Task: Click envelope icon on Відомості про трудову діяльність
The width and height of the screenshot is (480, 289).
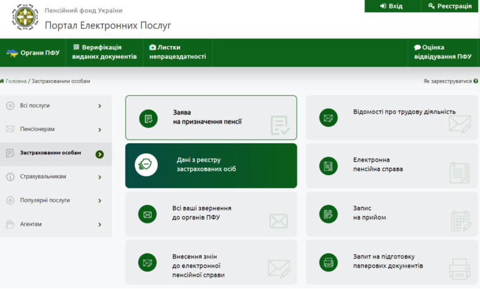Action: click(328, 118)
